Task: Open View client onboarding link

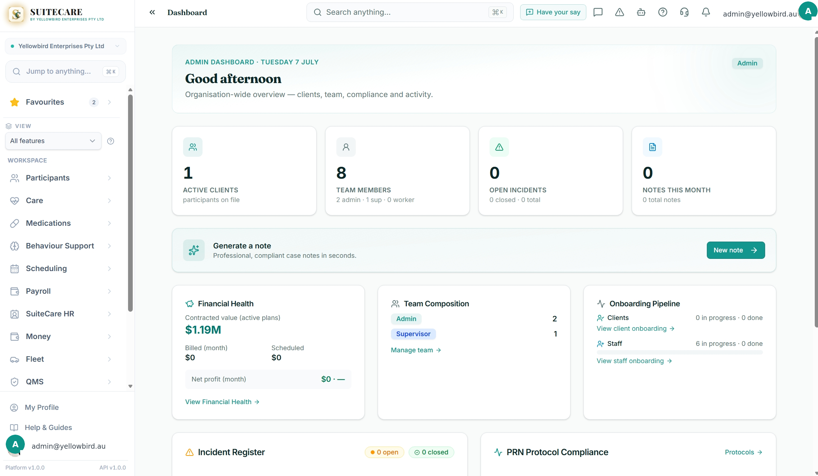Action: 635,329
